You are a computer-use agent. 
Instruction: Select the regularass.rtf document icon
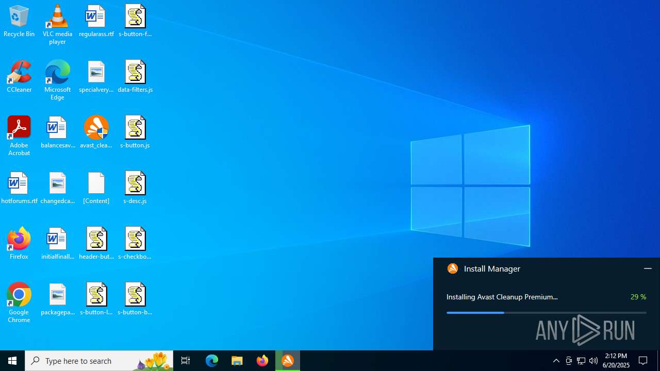[96, 21]
